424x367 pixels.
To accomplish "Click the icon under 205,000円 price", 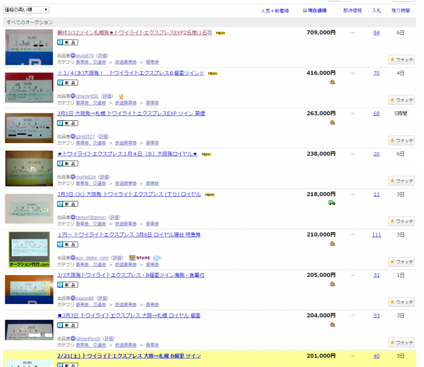I will (x=332, y=284).
